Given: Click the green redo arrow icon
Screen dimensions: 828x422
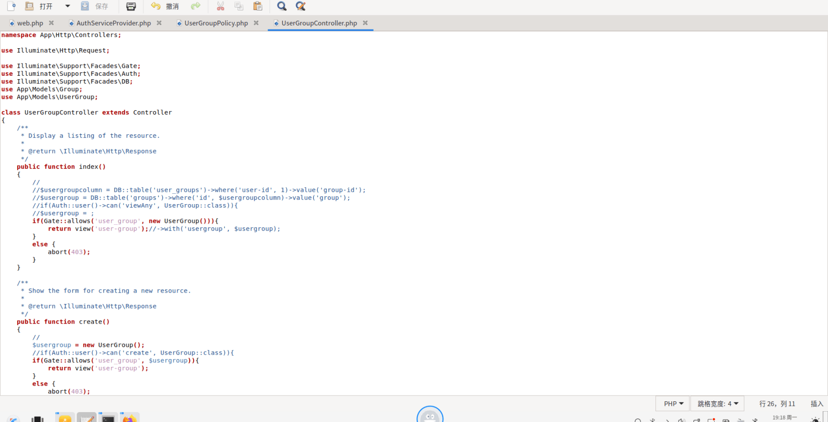Looking at the screenshot, I should [x=196, y=6].
